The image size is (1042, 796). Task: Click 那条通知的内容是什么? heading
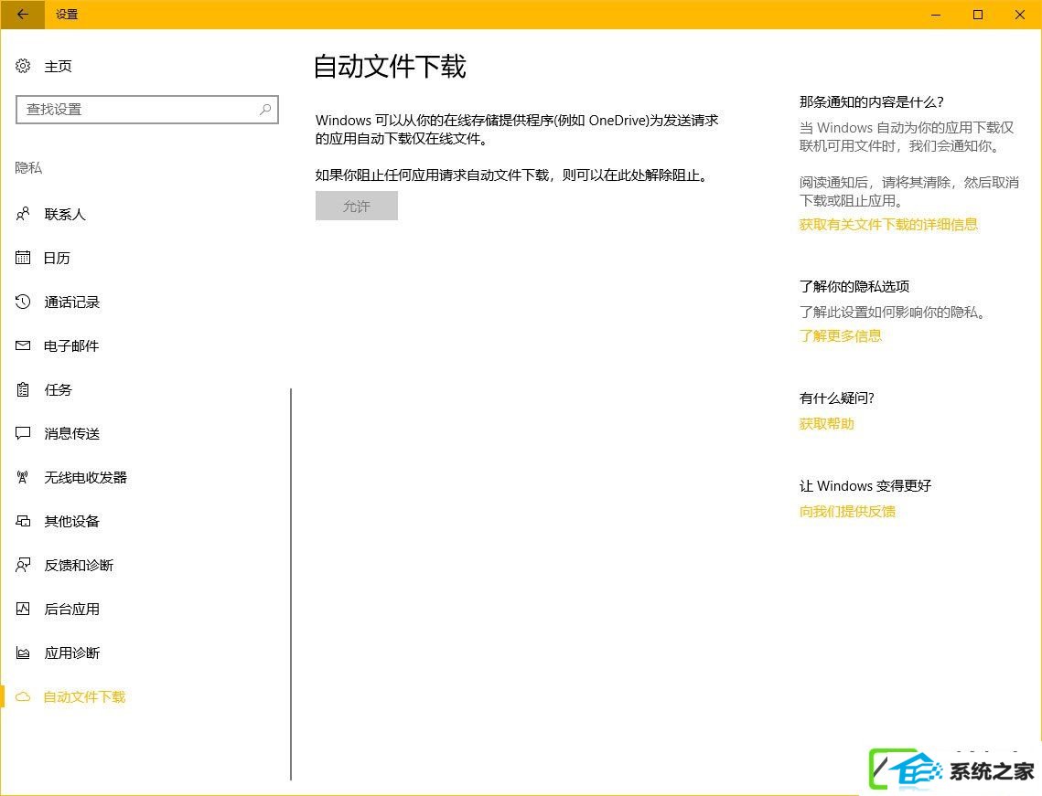click(x=871, y=102)
